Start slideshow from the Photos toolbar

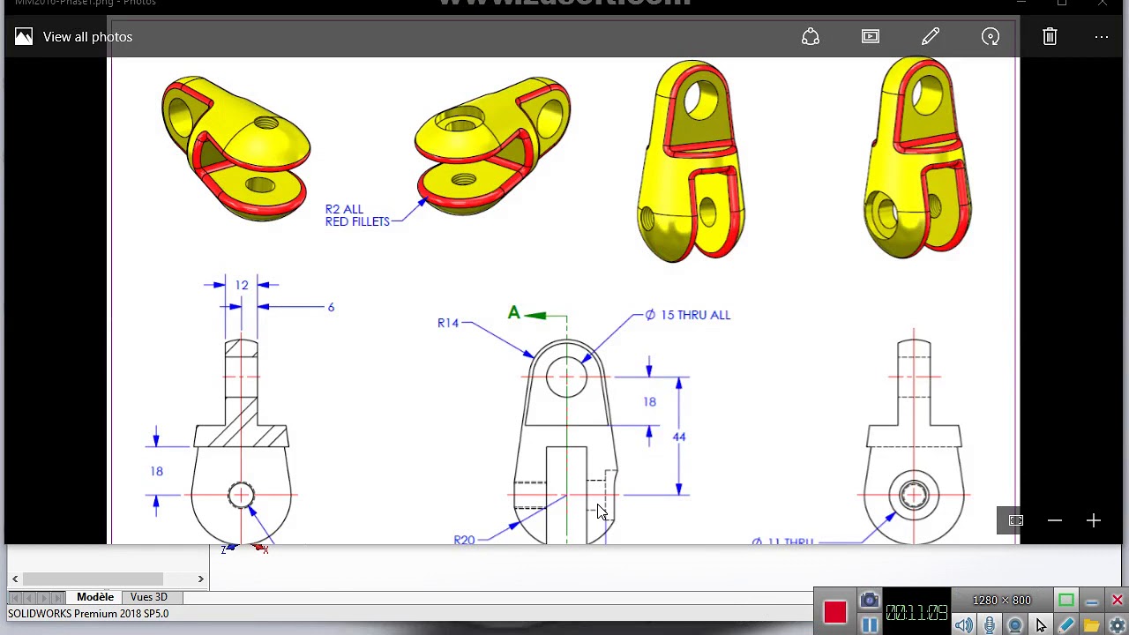point(871,37)
